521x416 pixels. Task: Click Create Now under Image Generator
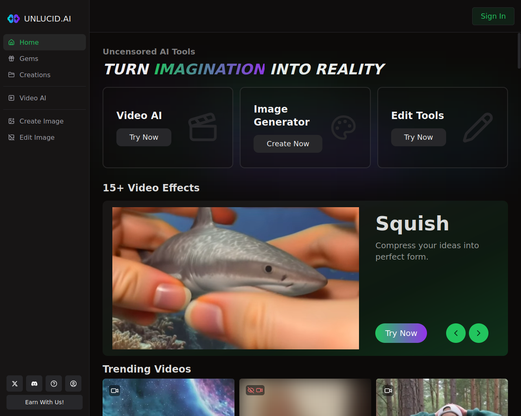click(288, 144)
